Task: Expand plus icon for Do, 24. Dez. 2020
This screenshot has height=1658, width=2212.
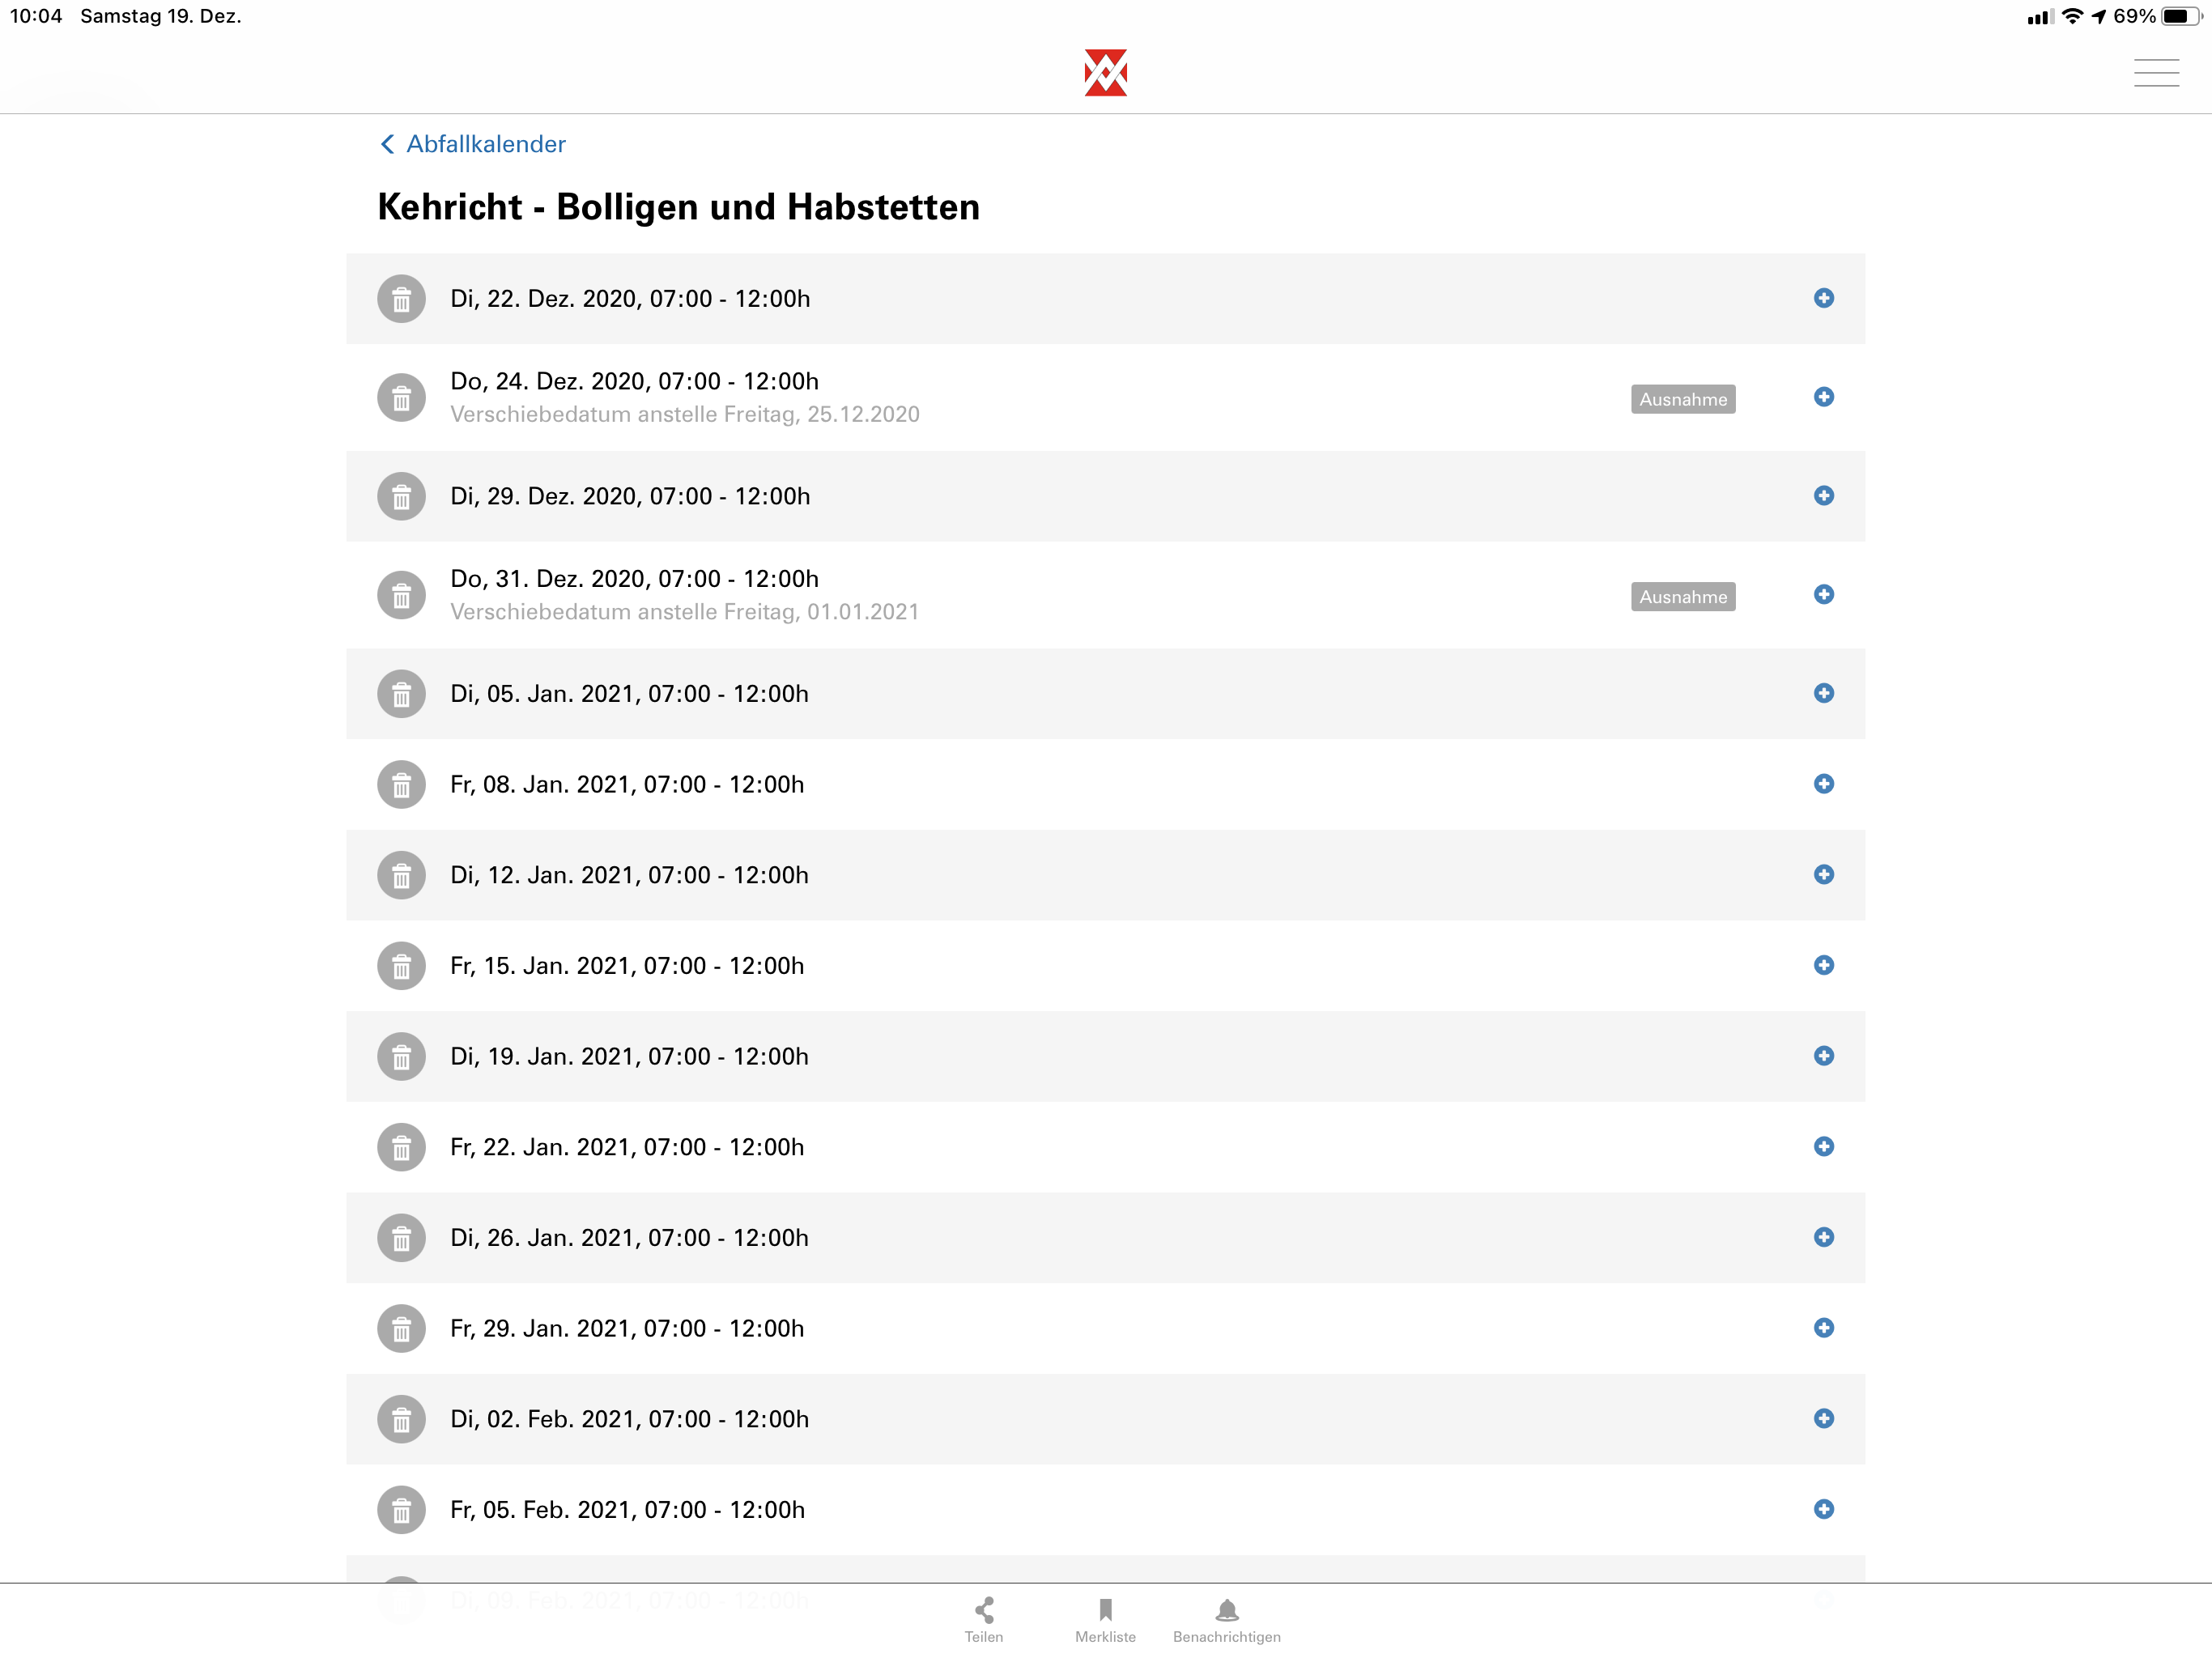Action: 1823,397
